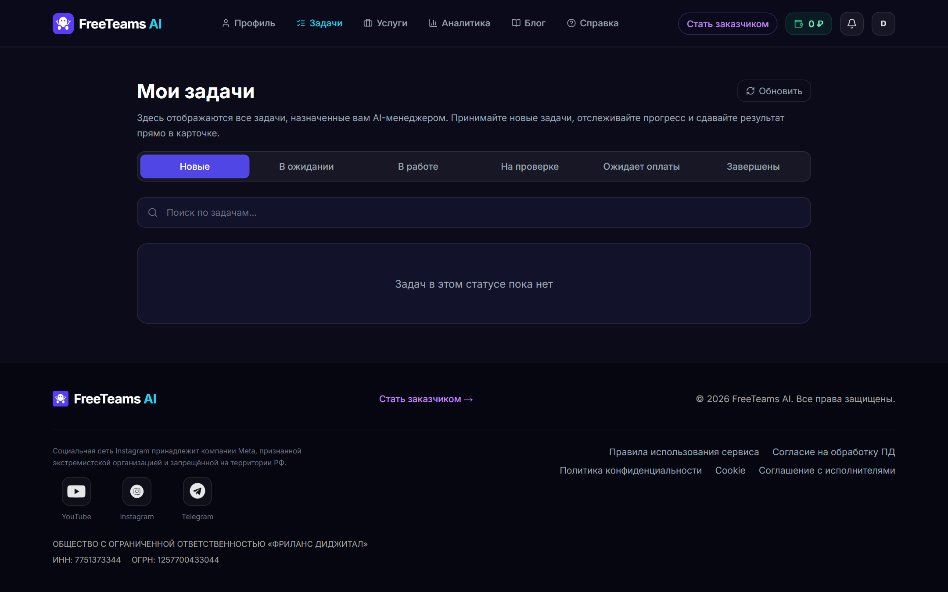Go to Профиль section
The height and width of the screenshot is (592, 948).
point(248,23)
